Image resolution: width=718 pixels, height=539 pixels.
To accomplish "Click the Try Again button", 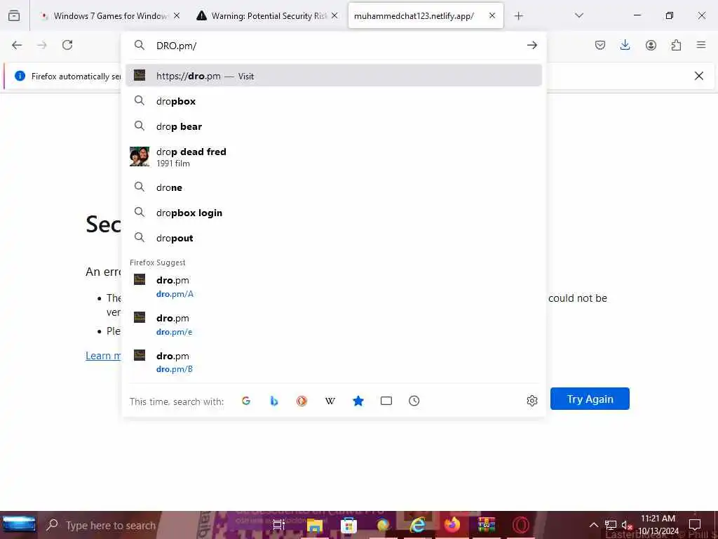I will coord(590,399).
